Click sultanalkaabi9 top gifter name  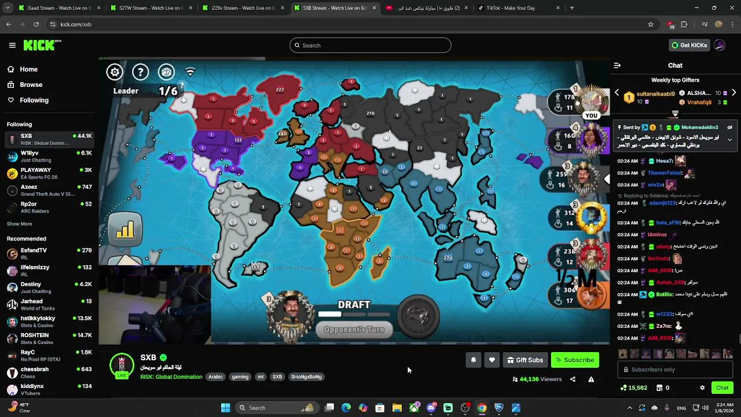click(x=655, y=94)
